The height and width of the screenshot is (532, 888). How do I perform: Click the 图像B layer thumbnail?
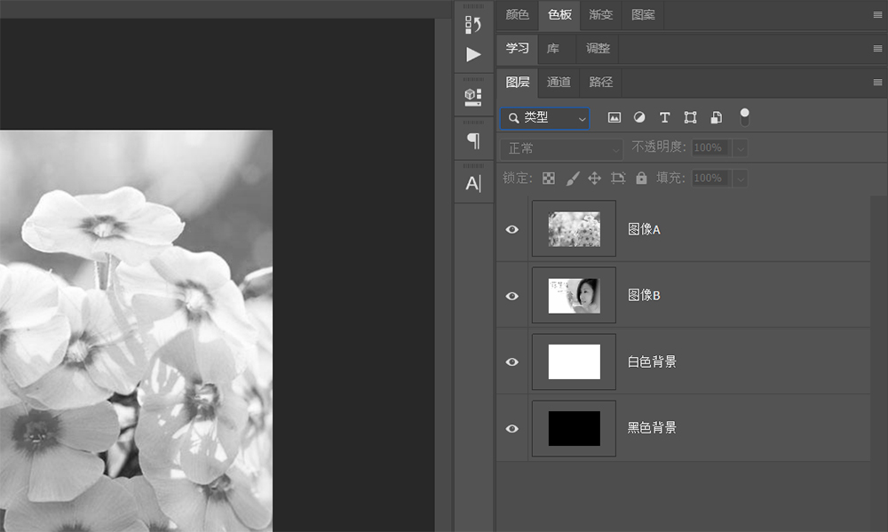coord(574,295)
